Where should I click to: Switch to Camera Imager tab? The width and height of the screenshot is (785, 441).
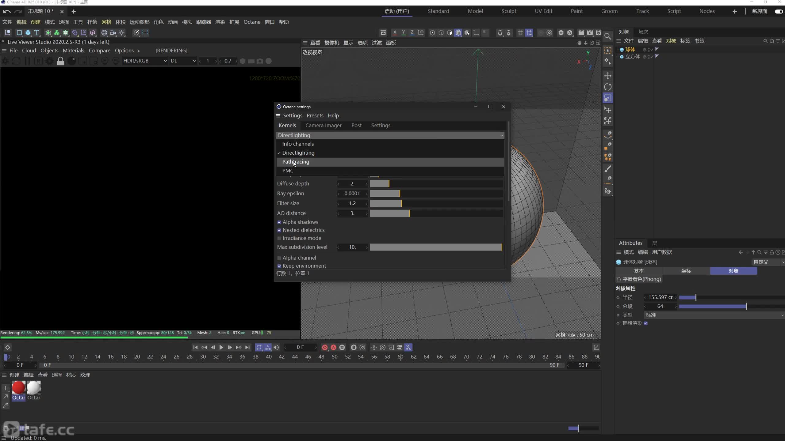[x=323, y=125]
